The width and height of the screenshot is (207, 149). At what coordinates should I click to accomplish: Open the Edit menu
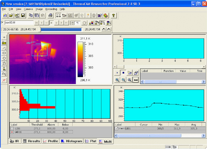[11, 9]
